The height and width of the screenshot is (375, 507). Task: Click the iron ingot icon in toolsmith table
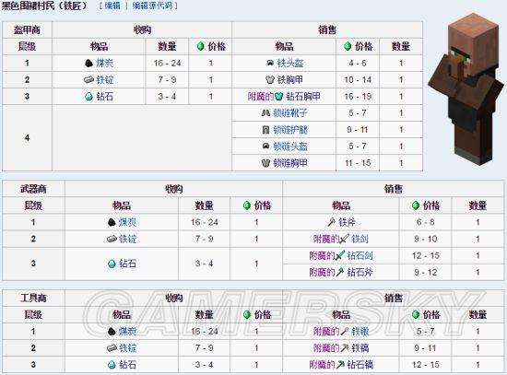click(x=112, y=348)
